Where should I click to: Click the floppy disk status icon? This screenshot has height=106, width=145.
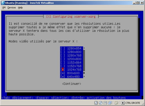click(x=105, y=103)
